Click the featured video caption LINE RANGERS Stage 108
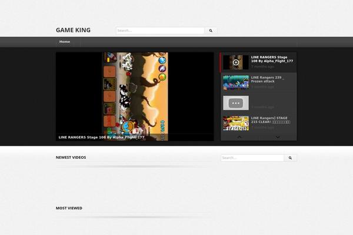 point(101,137)
